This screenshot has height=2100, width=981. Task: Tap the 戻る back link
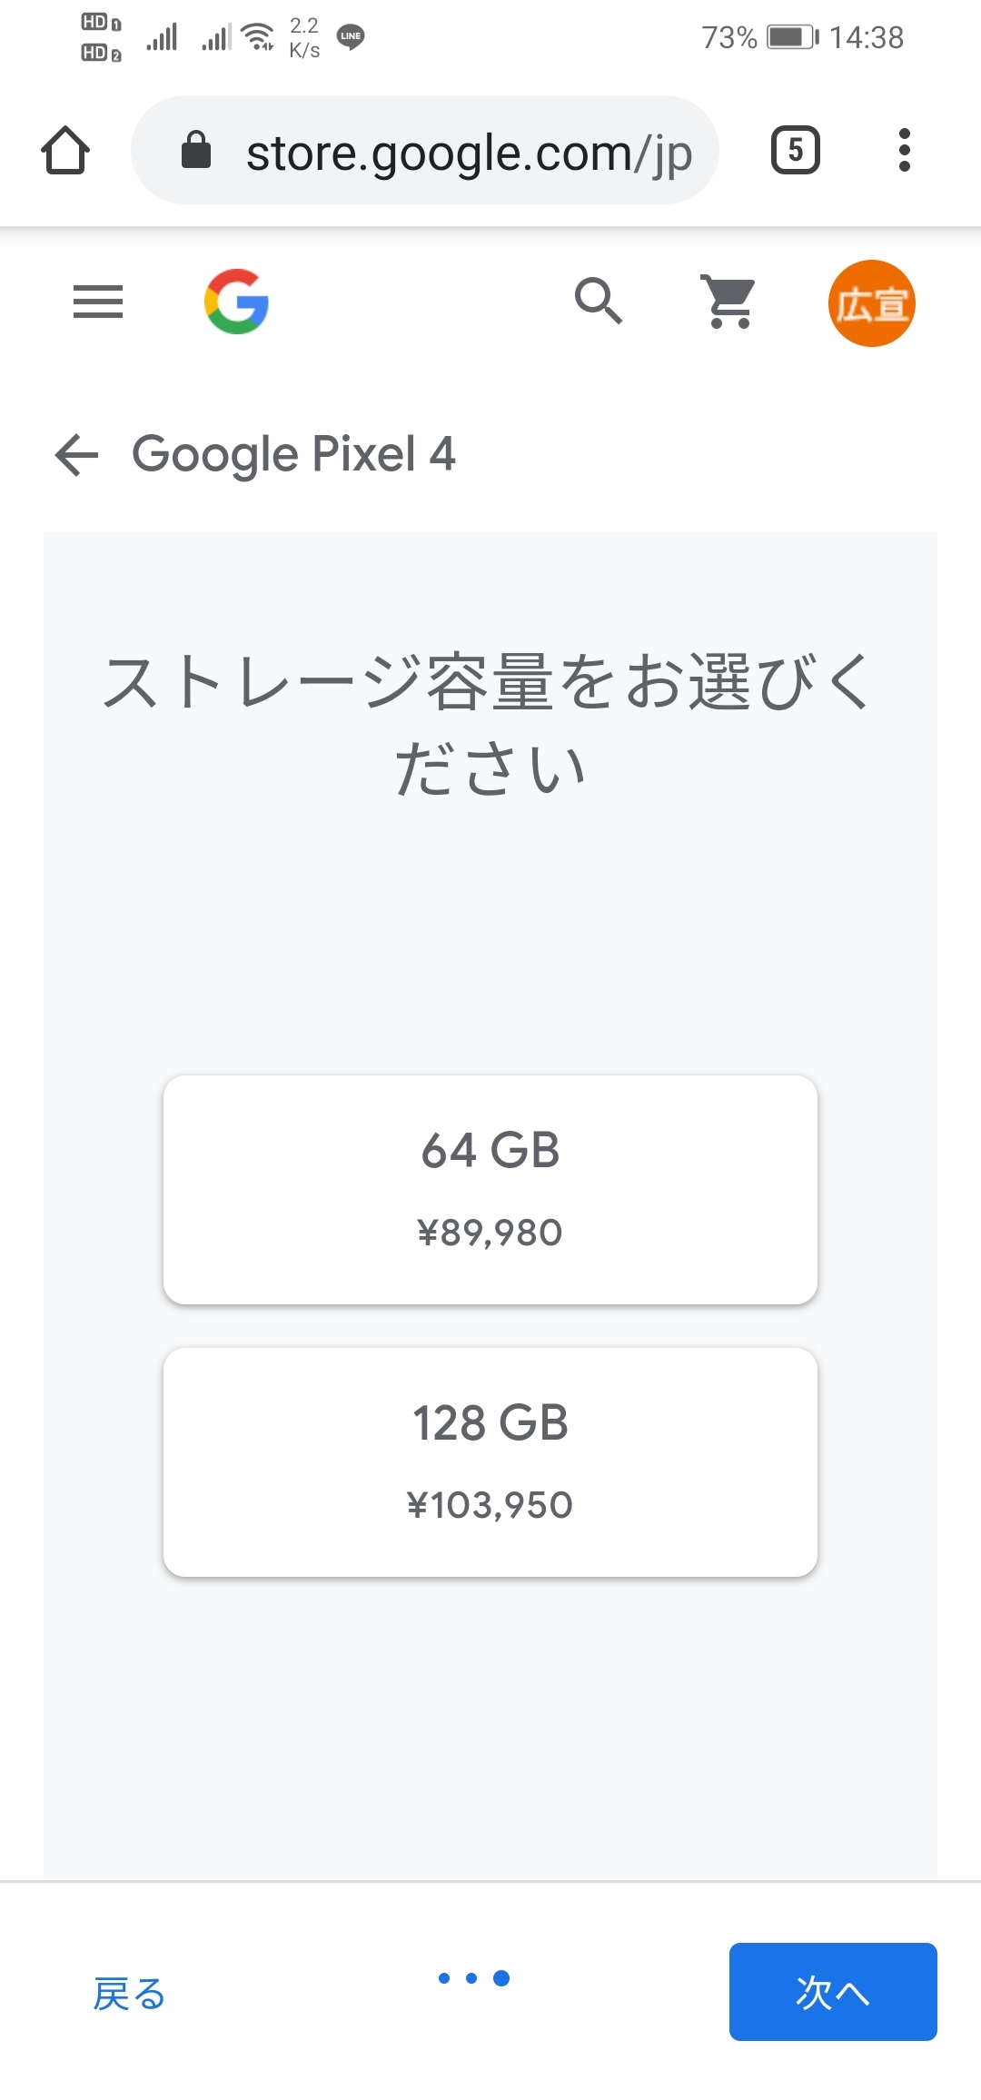tap(129, 1994)
